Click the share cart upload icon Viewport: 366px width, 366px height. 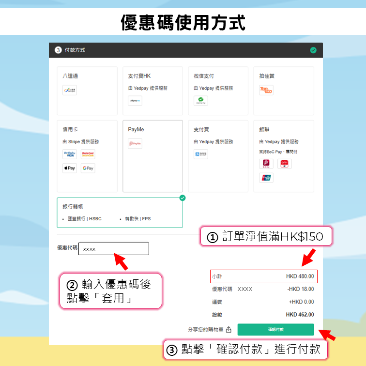click(229, 329)
